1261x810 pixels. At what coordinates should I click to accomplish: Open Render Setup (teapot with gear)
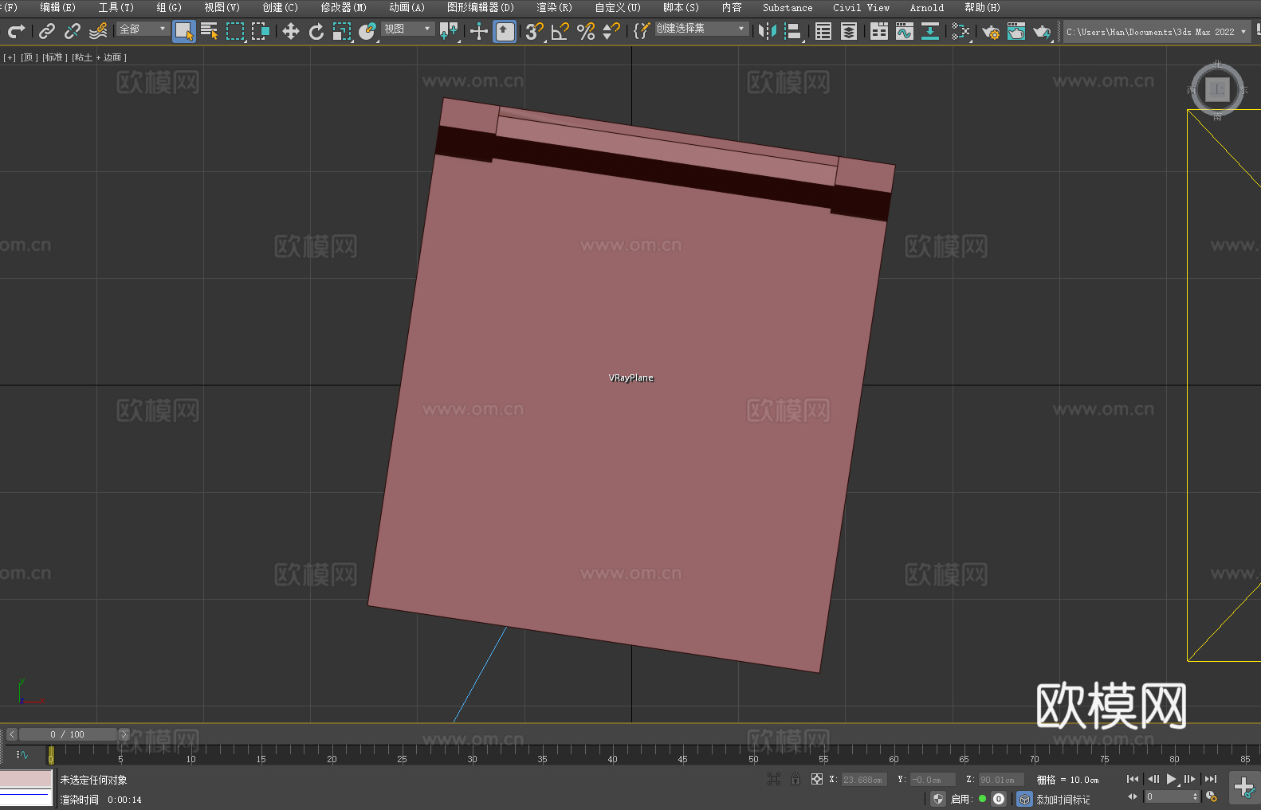[991, 31]
